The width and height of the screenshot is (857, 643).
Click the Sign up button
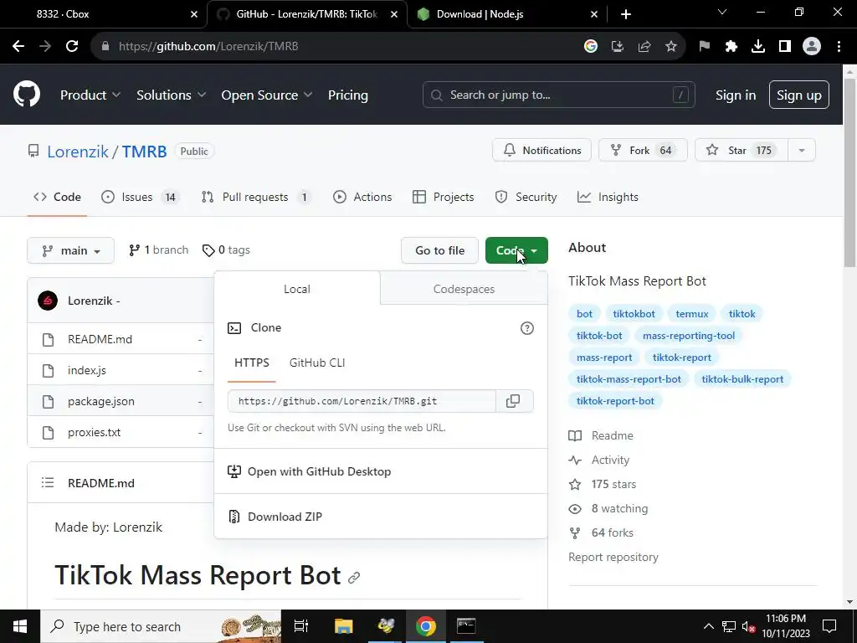(x=799, y=95)
